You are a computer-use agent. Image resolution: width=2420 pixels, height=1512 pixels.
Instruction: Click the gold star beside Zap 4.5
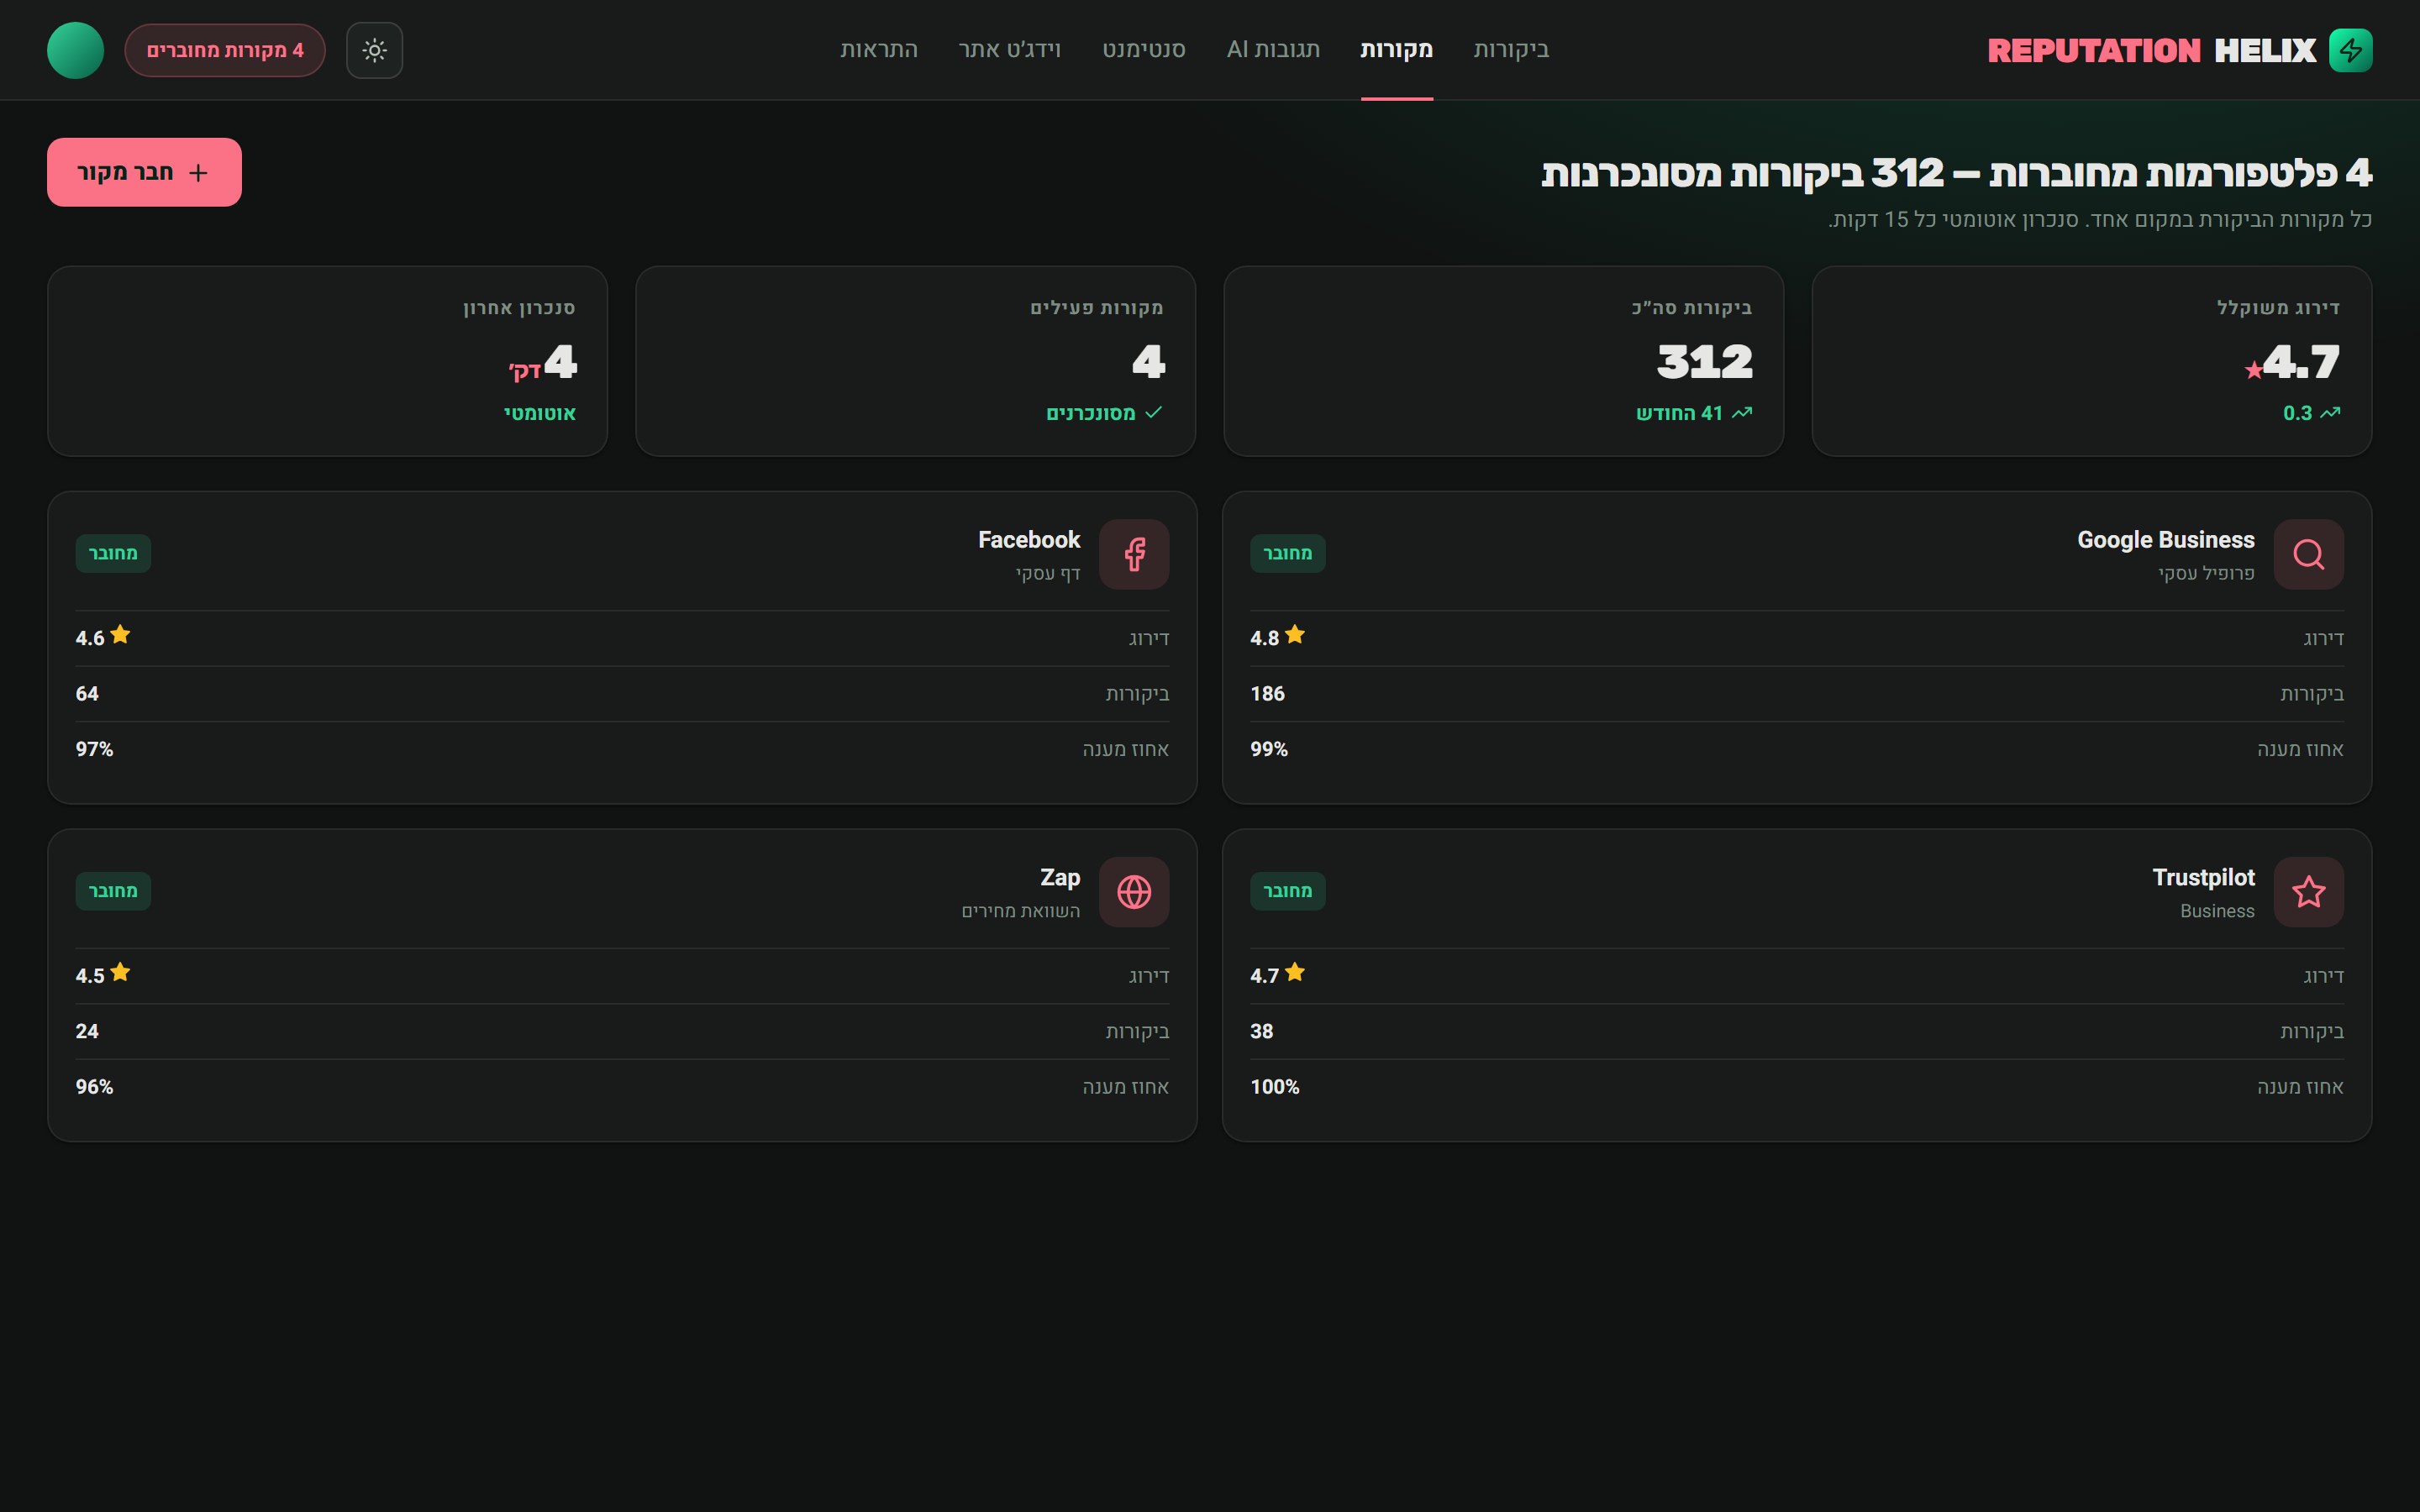tap(120, 972)
